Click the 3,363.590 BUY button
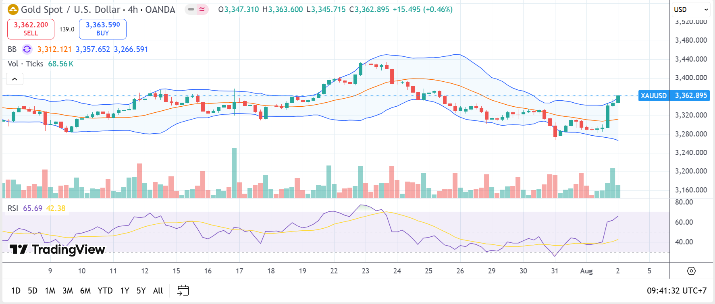The width and height of the screenshot is (715, 304). [103, 29]
